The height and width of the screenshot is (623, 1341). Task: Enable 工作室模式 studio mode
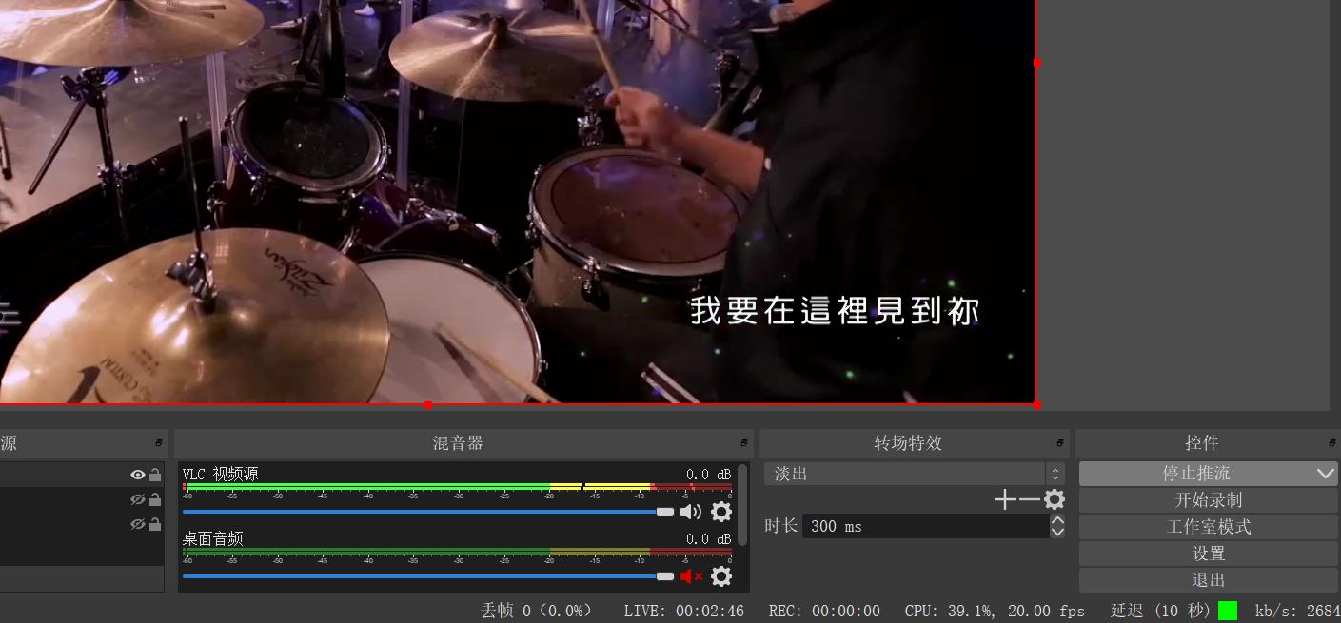pos(1208,527)
